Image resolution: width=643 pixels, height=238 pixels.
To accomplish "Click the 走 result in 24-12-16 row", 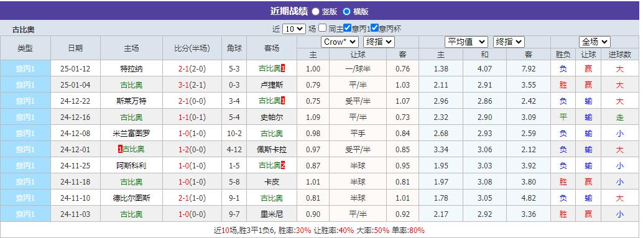I will 619,117.
